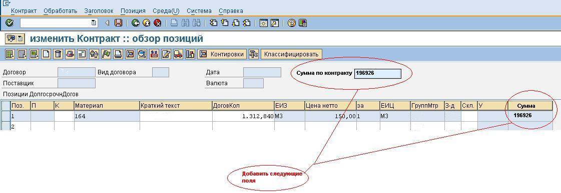561x193 pixels.
Task: Open Customize Local Layout icon
Action: (303, 23)
